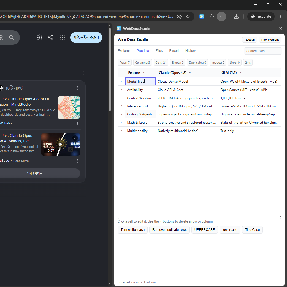287x287 pixels.
Task: Delete the Inference Cost row
Action: point(121,106)
